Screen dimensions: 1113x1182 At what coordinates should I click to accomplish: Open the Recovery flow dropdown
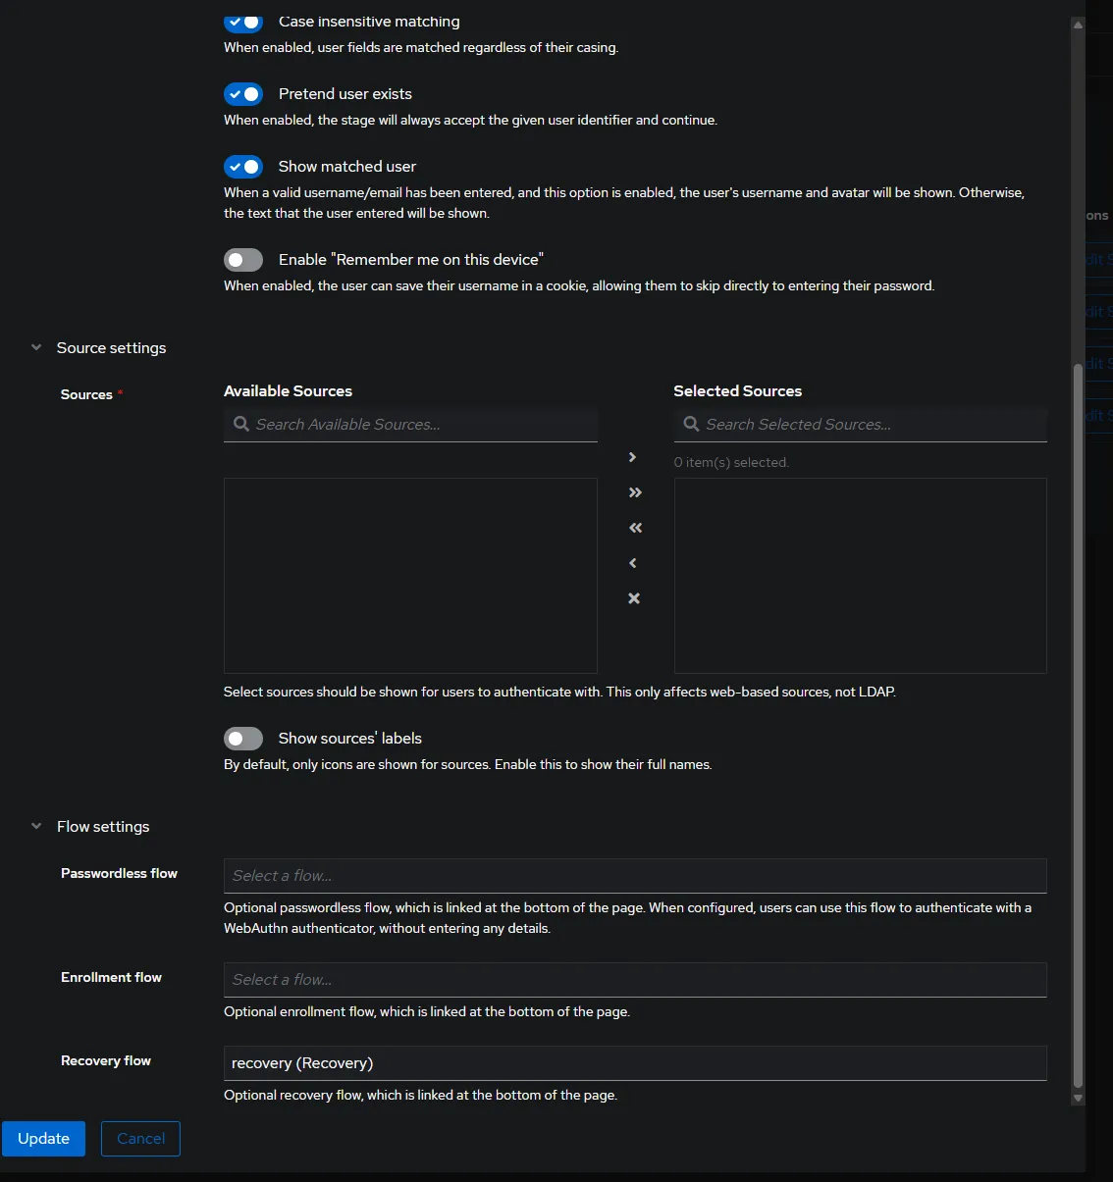point(634,1063)
